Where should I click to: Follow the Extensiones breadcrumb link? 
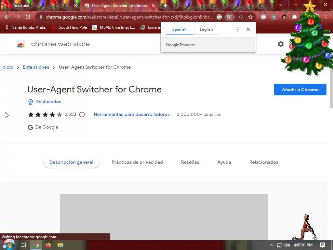[x=36, y=67]
